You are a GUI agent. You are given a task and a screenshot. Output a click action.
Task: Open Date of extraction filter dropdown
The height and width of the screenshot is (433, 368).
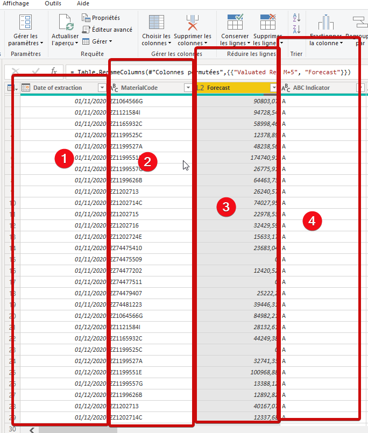click(x=102, y=88)
